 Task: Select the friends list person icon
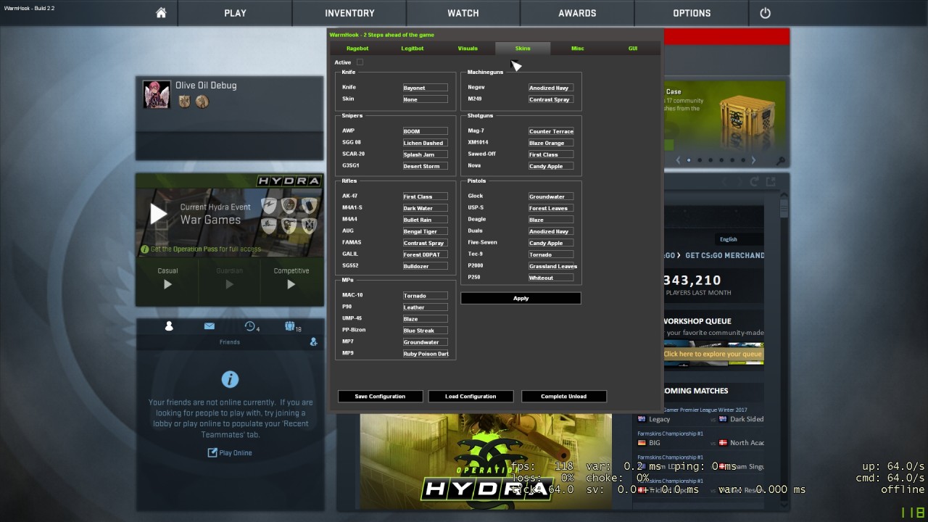[169, 326]
